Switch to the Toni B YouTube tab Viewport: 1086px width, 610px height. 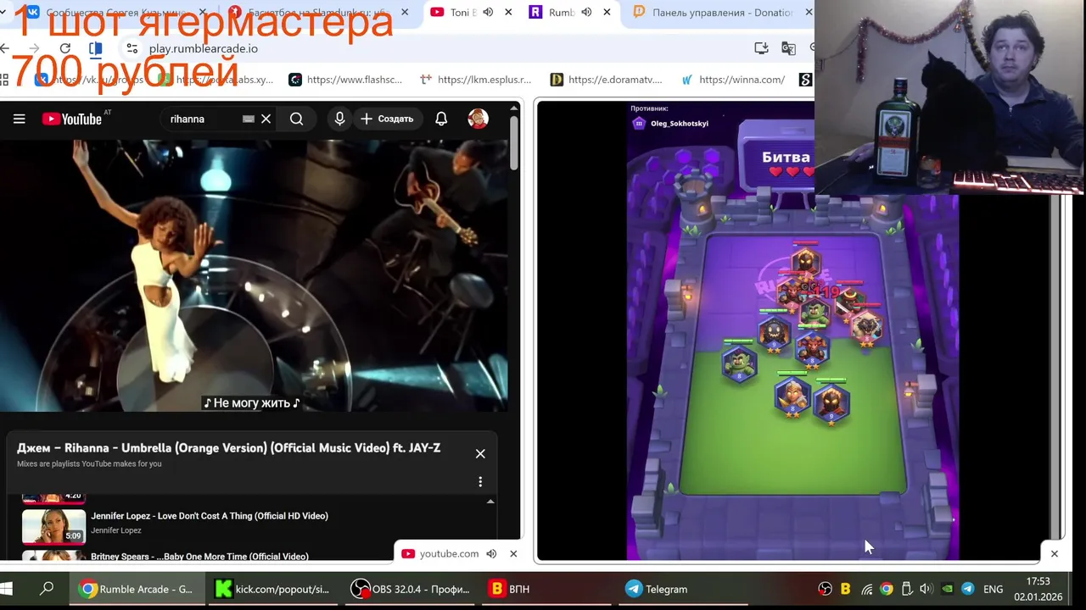462,13
